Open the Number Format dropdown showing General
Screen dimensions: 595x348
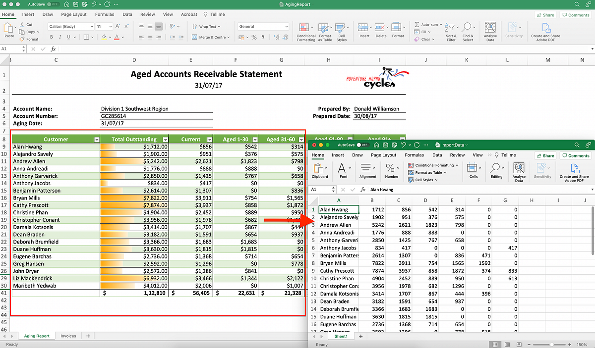(262, 26)
